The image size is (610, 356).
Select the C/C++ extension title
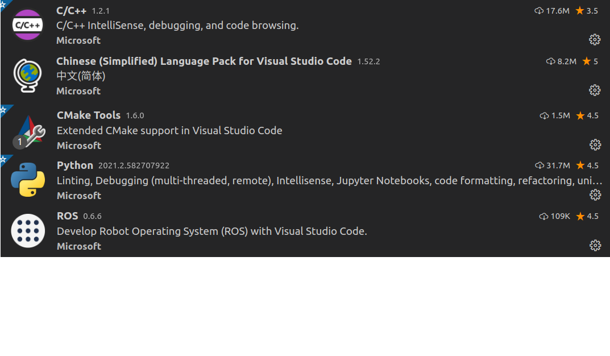[x=71, y=11]
